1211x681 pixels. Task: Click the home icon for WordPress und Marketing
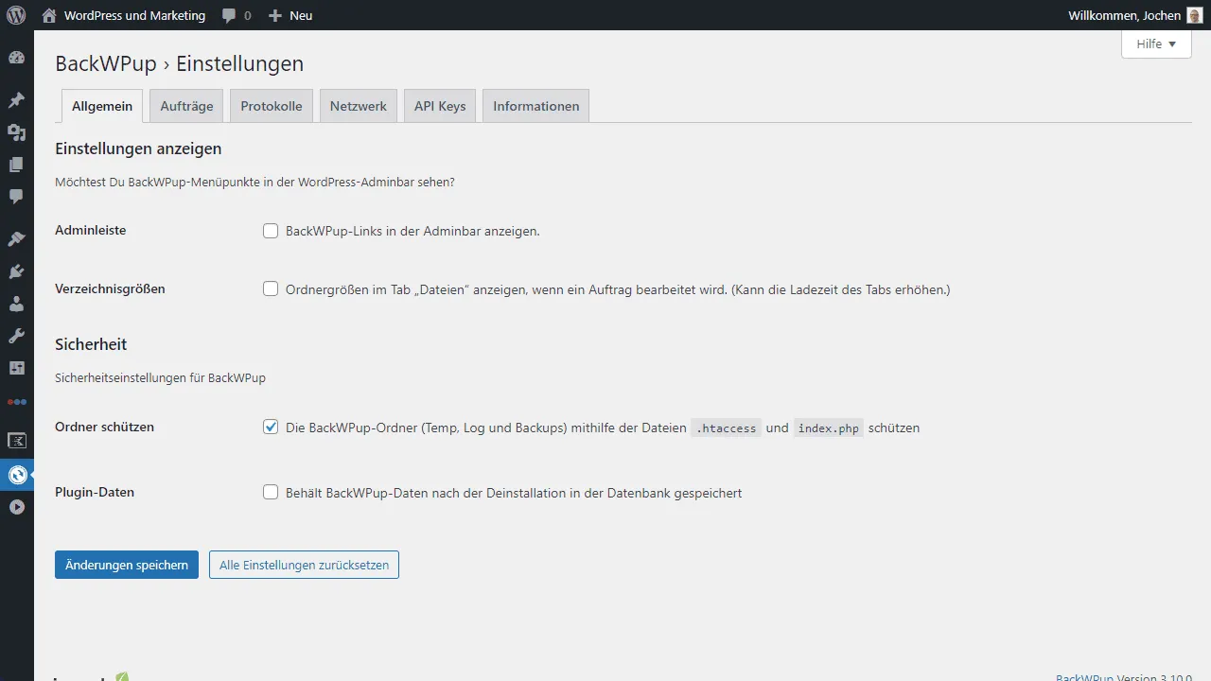click(x=49, y=15)
